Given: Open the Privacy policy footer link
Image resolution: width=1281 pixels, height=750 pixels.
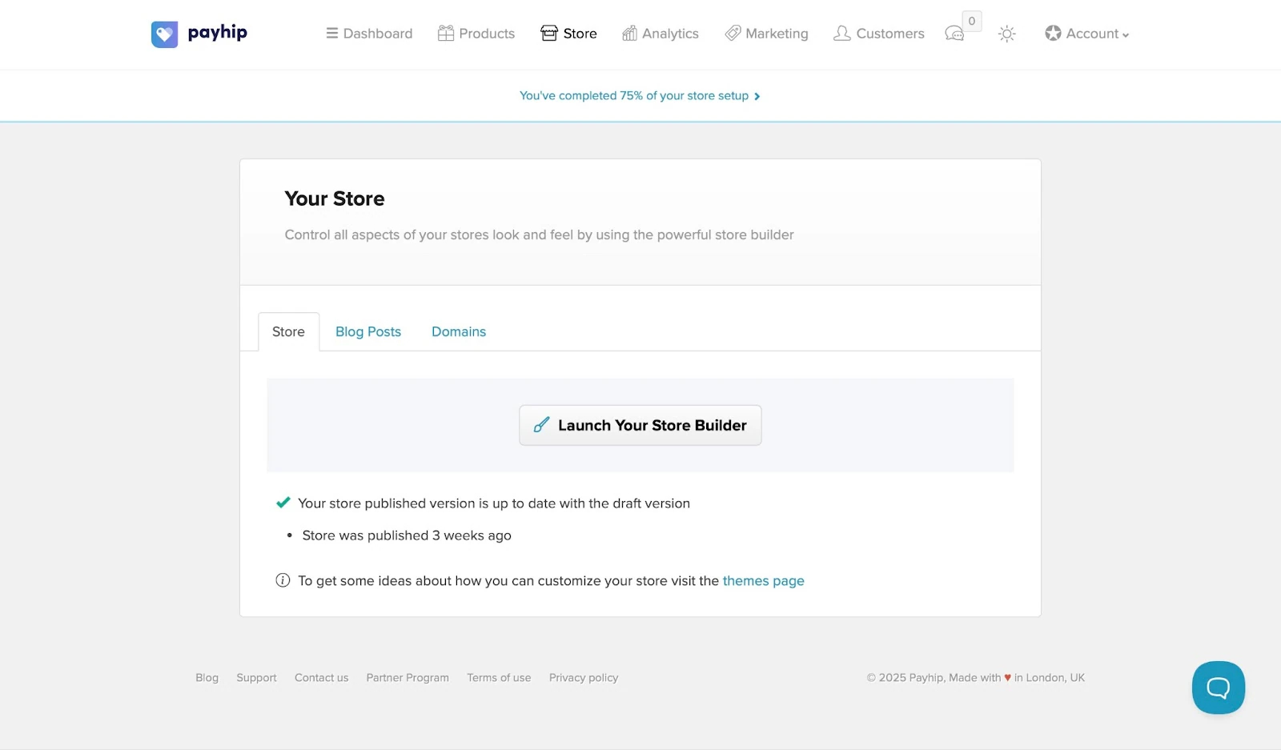Looking at the screenshot, I should pyautogui.click(x=584, y=678).
